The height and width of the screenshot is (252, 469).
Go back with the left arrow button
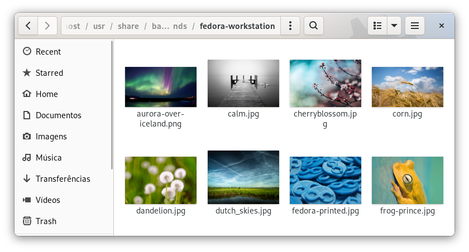coord(28,26)
